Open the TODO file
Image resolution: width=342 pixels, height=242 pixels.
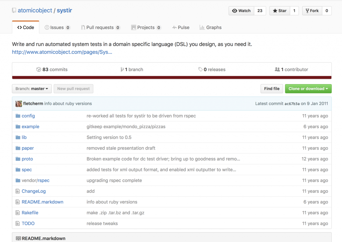[28, 223]
